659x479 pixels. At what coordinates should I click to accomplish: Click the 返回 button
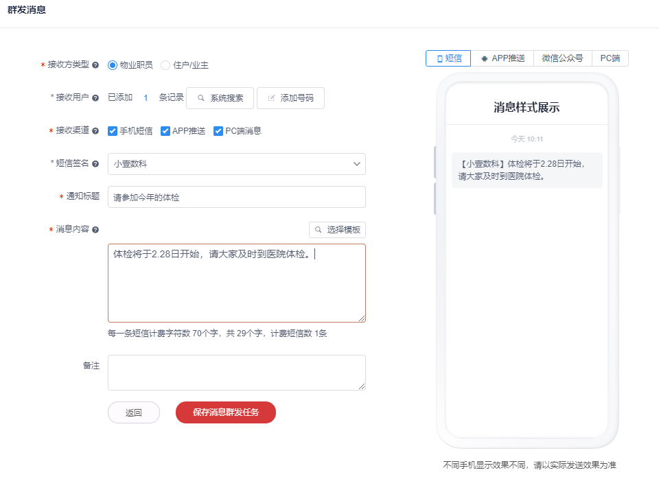click(x=134, y=412)
